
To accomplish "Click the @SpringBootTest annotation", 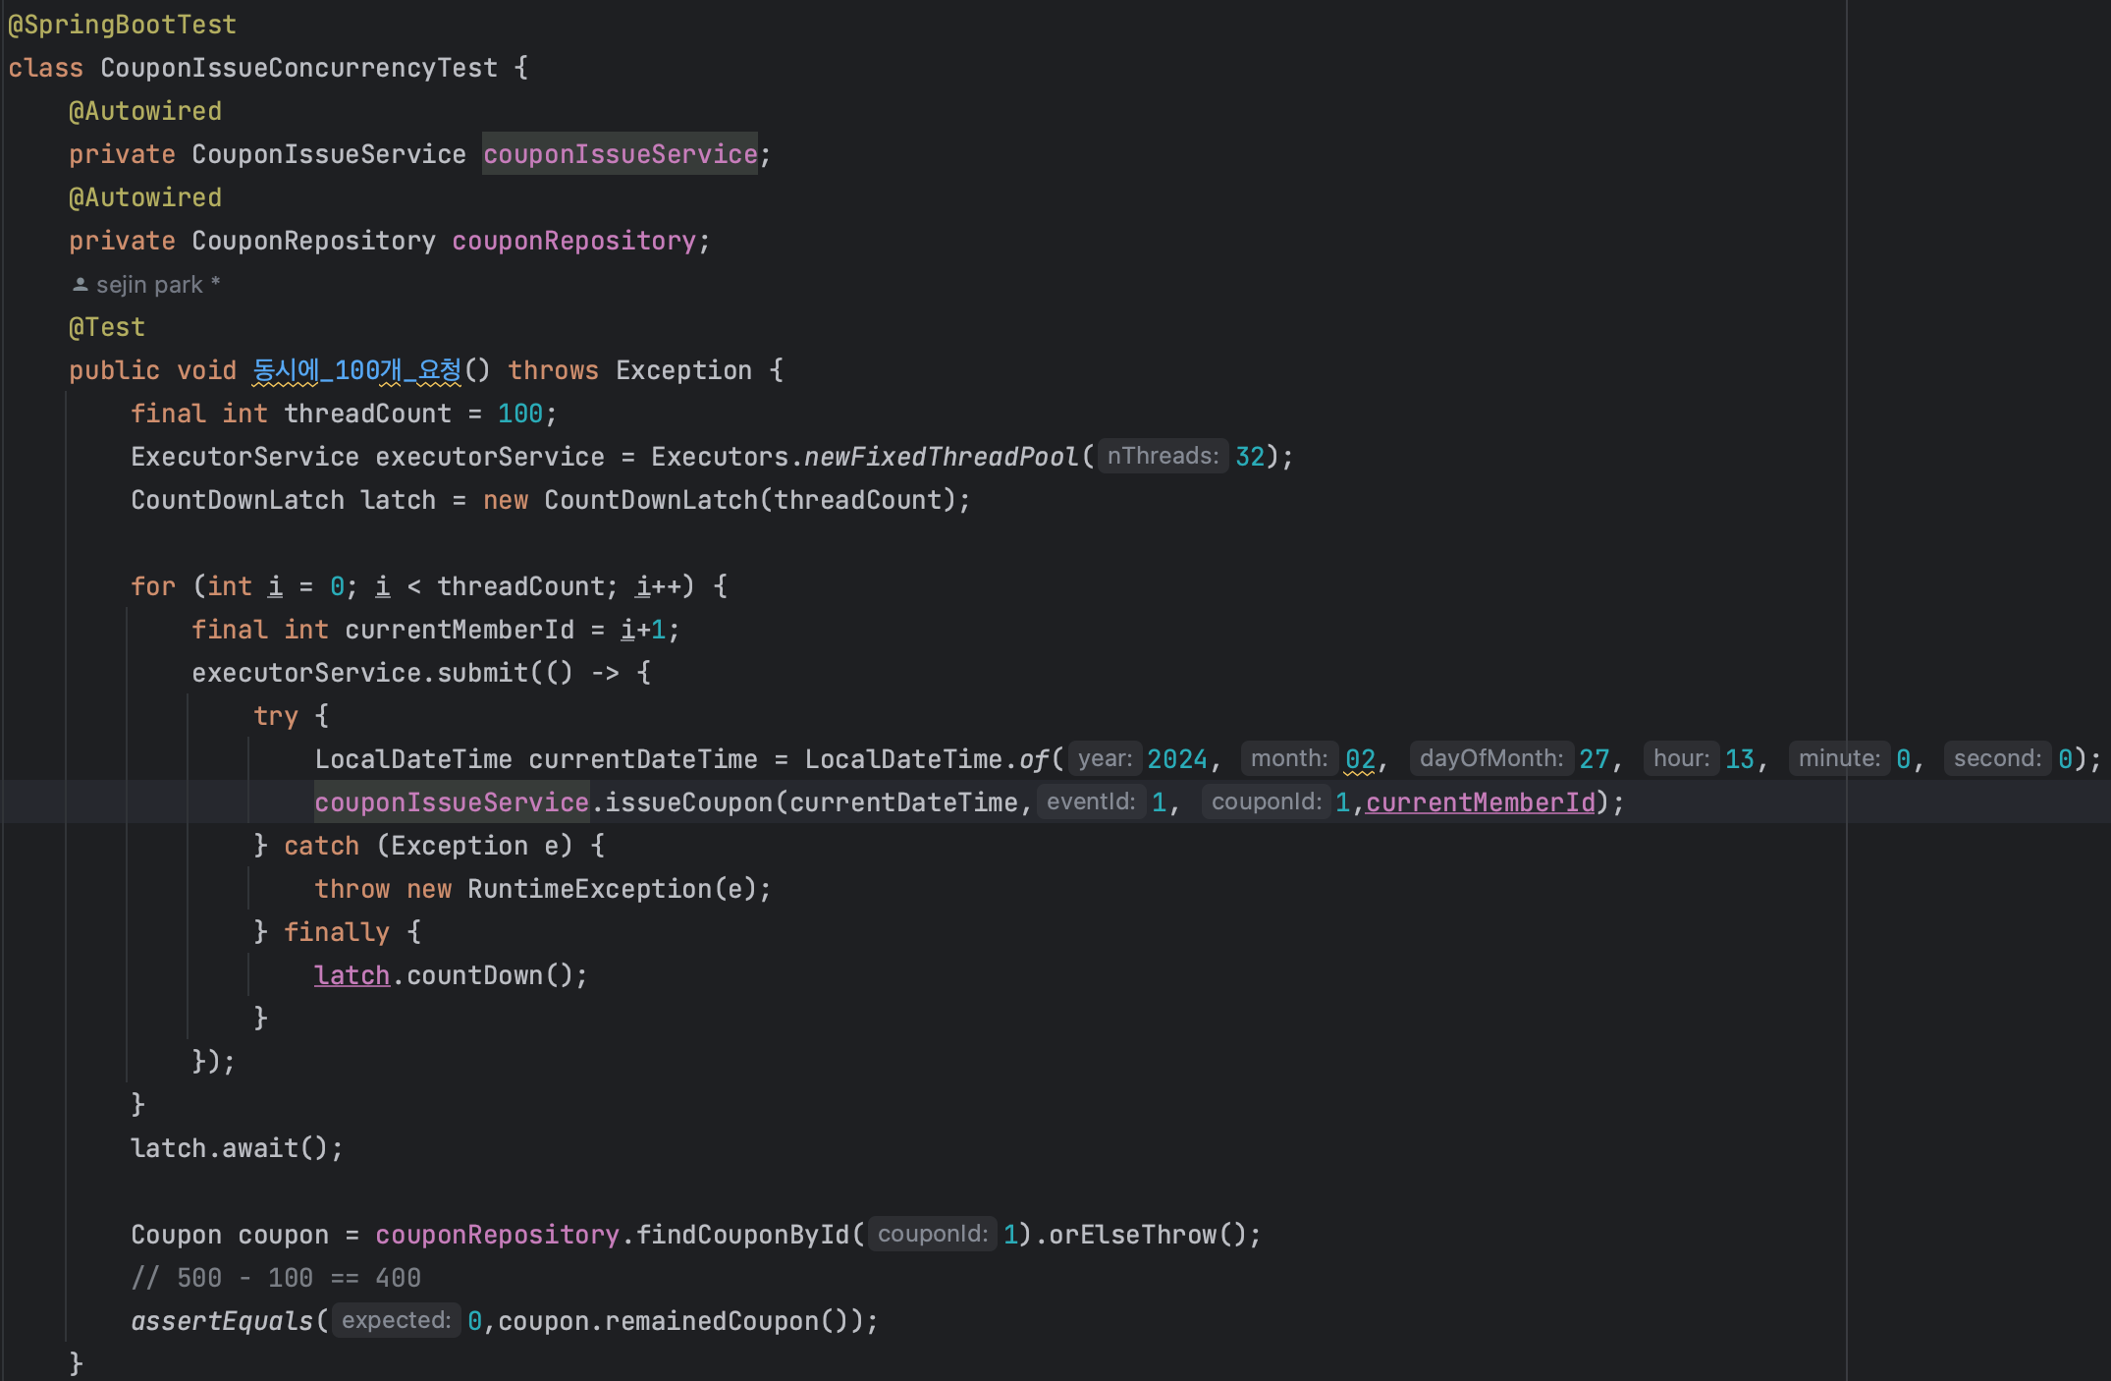I will (x=122, y=25).
